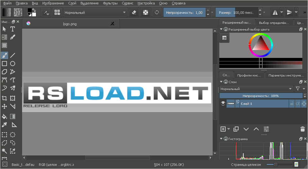Open brush size options dropdown arrow
Image resolution: width=308 pixels, height=169 pixels.
point(264,13)
